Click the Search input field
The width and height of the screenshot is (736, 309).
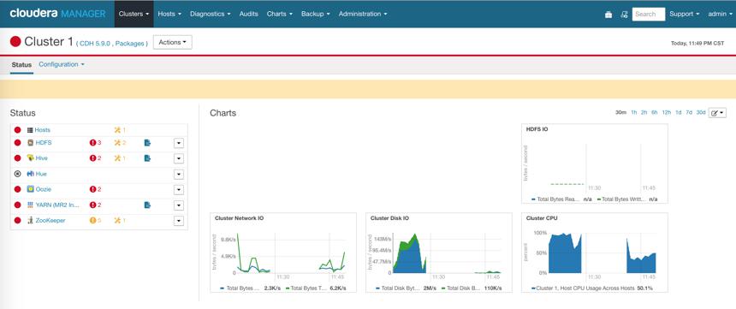tap(649, 14)
